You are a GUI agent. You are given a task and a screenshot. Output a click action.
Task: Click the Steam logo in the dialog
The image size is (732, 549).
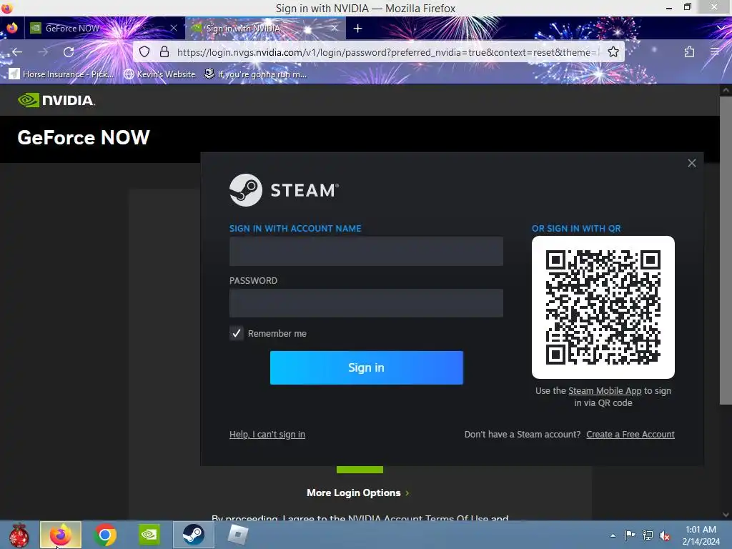pos(284,190)
